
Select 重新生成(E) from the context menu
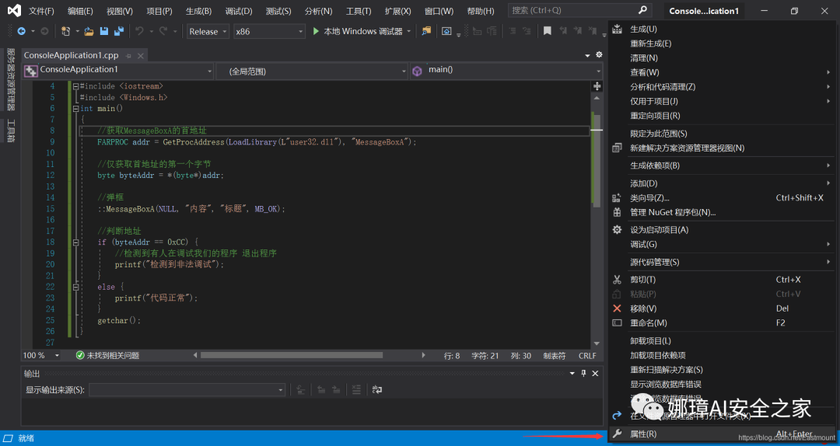[x=651, y=44]
